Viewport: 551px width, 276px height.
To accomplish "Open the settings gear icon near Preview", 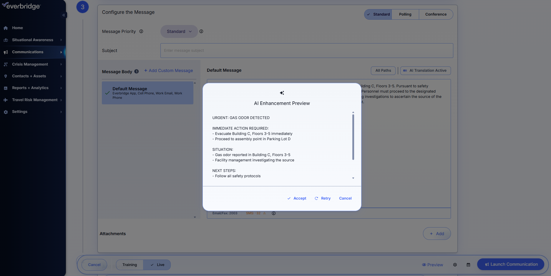I will click(455, 265).
